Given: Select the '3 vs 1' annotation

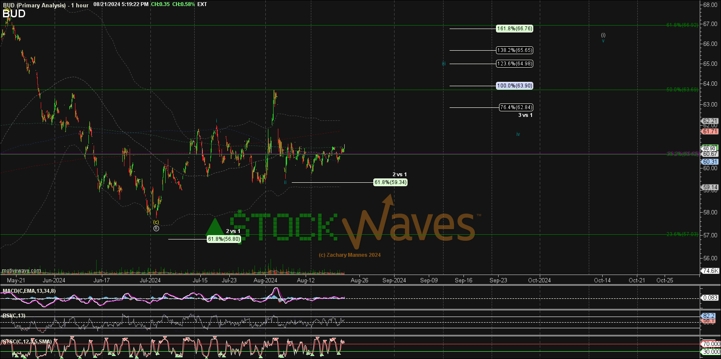Looking at the screenshot, I should [x=525, y=115].
